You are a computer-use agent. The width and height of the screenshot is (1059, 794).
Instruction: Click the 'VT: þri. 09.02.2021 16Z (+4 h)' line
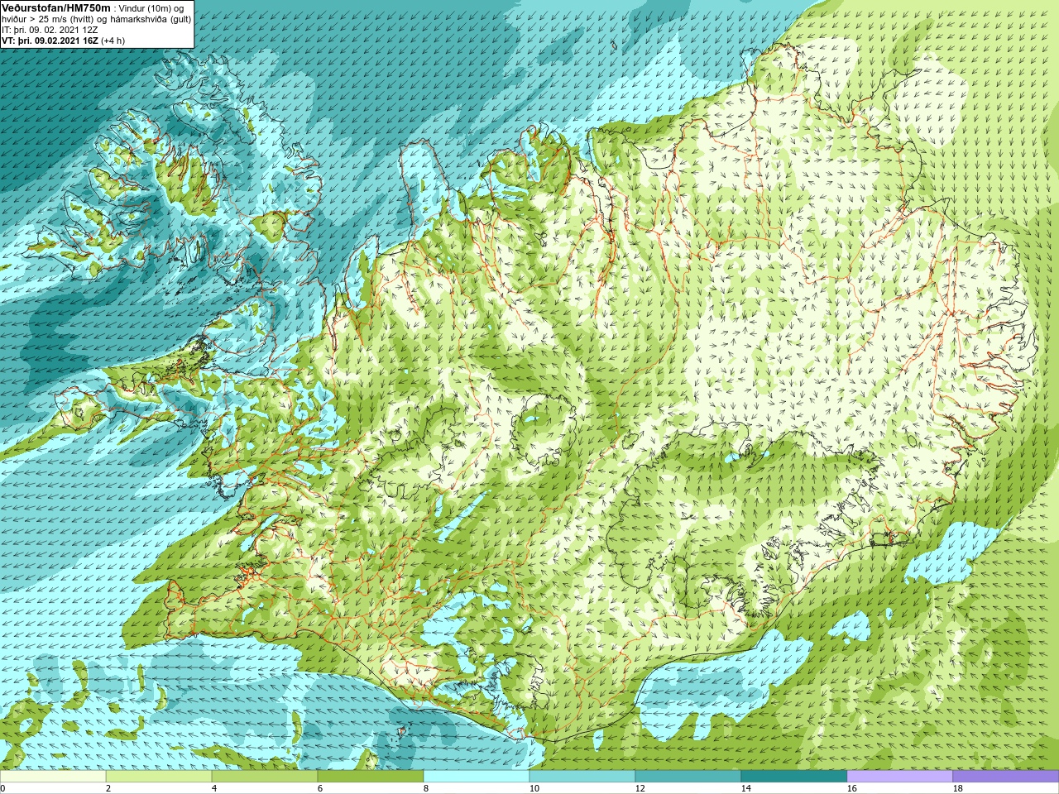point(64,41)
